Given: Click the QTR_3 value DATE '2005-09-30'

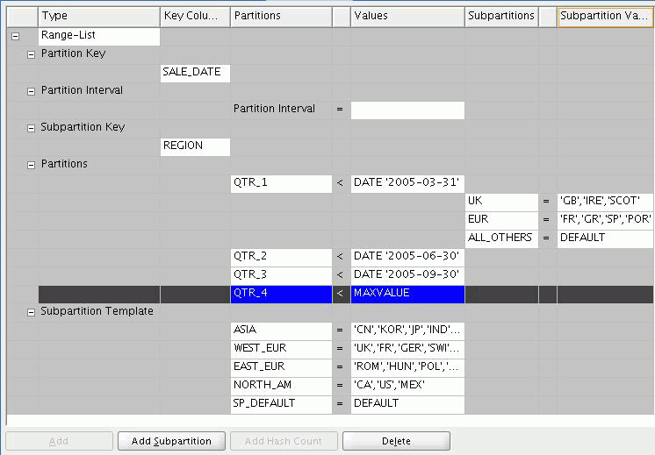Looking at the screenshot, I should click(407, 274).
